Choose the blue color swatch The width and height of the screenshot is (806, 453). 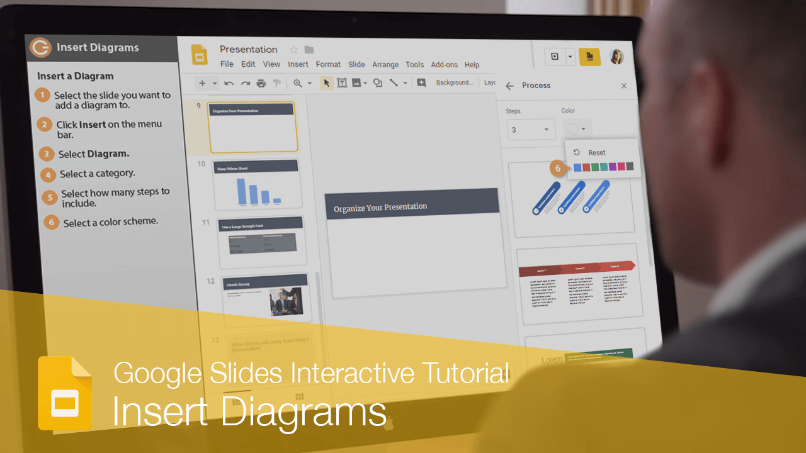(x=577, y=167)
